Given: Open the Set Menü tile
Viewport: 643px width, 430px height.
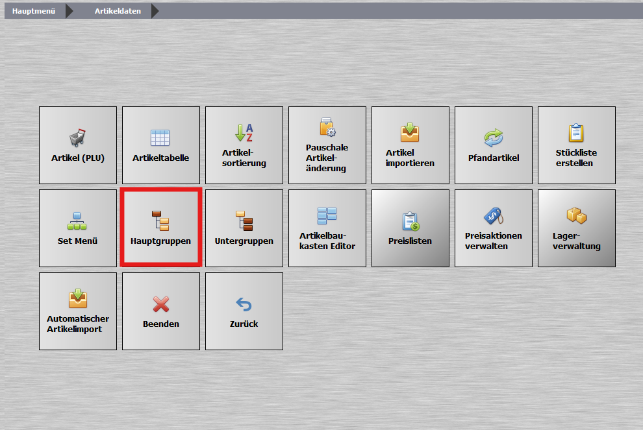Looking at the screenshot, I should tap(78, 228).
